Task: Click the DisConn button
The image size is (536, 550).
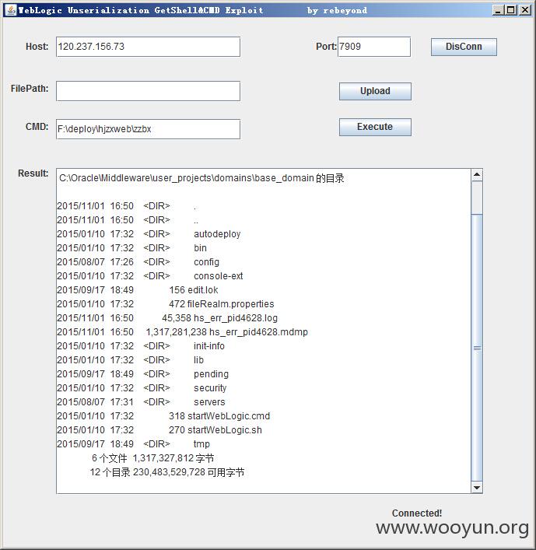Action: [x=464, y=47]
